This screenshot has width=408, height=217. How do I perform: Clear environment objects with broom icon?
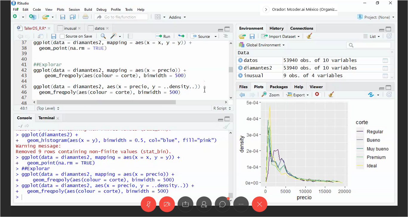309,36
